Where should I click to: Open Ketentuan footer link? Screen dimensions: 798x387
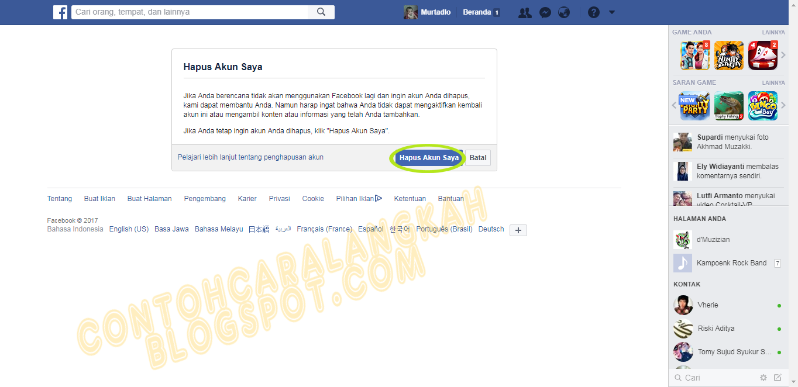tap(410, 199)
